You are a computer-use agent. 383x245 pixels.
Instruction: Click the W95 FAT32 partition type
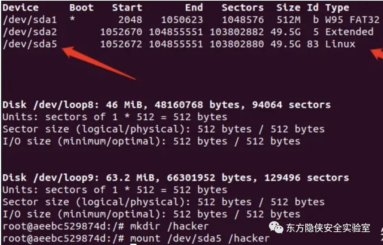(x=352, y=20)
